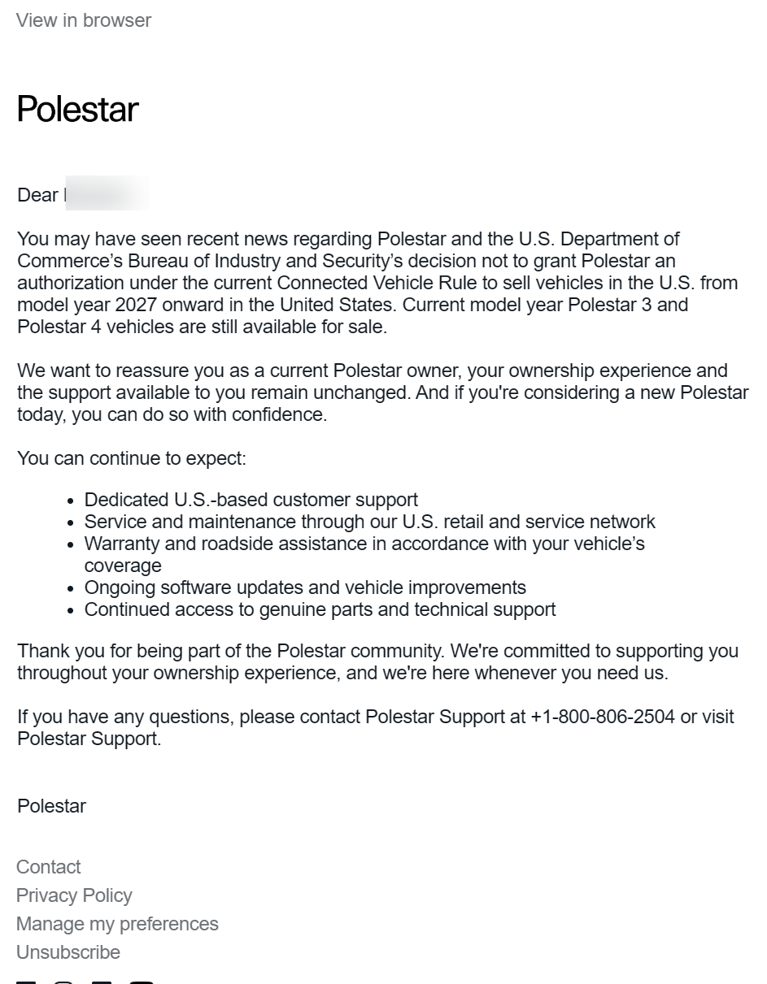Click the rightmost rounded social icon in the footer
This screenshot has height=984, width=767.
[x=142, y=982]
